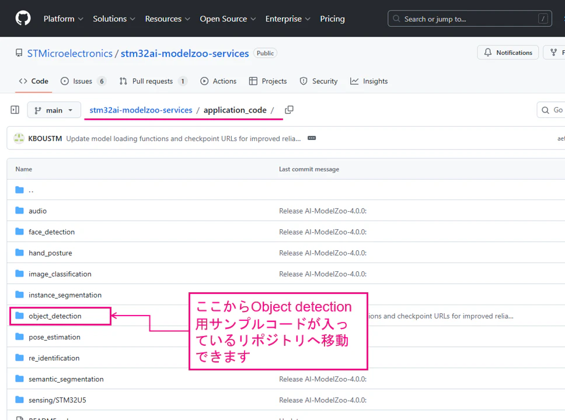This screenshot has height=420, width=565.
Task: Click folder icon of parent directory row
Action: 19,190
